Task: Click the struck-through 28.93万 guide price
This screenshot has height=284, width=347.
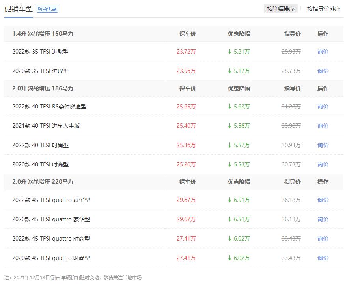Action: [x=291, y=52]
